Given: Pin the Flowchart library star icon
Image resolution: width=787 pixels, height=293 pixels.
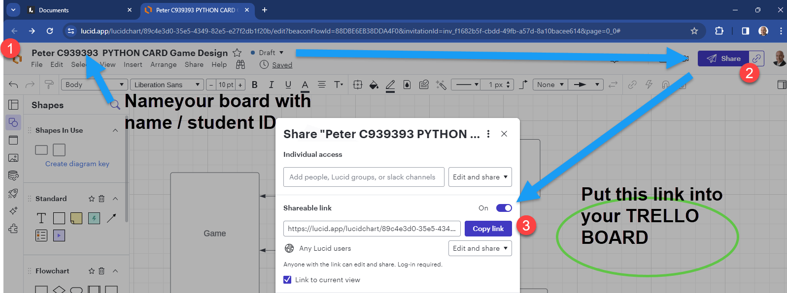Looking at the screenshot, I should pyautogui.click(x=91, y=271).
